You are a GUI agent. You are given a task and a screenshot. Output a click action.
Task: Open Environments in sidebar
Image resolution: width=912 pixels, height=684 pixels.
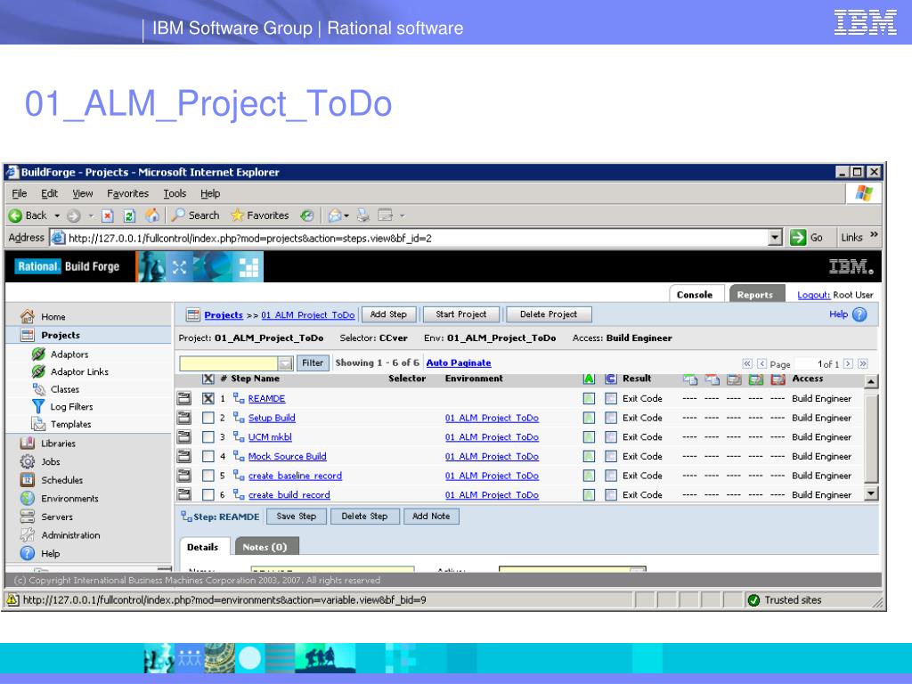coord(69,499)
